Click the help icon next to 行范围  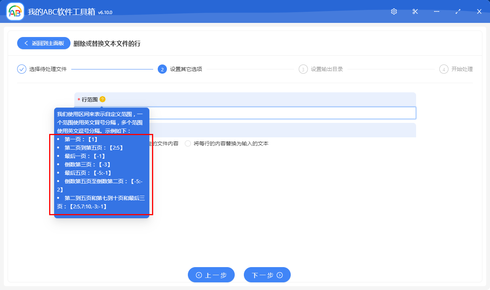[102, 99]
